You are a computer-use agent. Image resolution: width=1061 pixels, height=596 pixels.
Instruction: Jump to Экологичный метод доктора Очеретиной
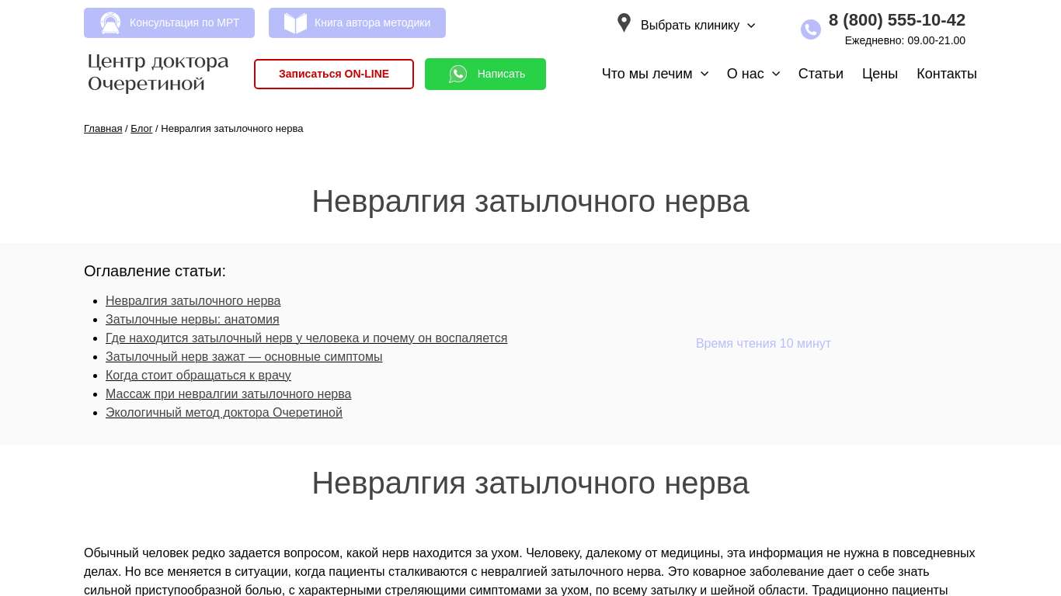click(x=224, y=413)
